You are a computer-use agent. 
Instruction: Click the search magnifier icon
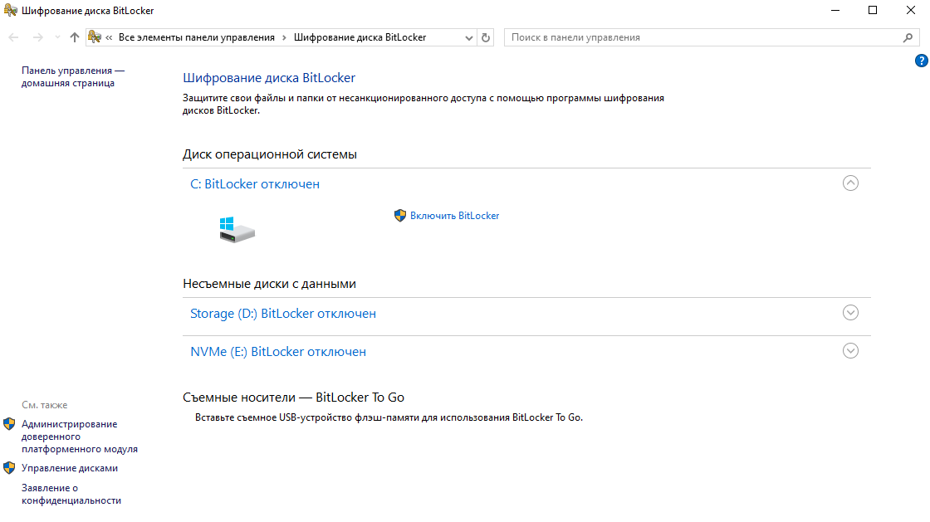(x=907, y=37)
